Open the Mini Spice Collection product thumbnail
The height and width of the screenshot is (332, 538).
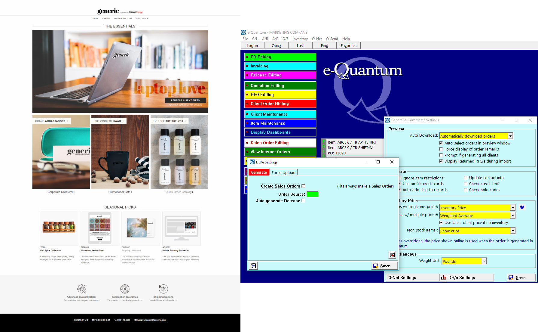(59, 228)
